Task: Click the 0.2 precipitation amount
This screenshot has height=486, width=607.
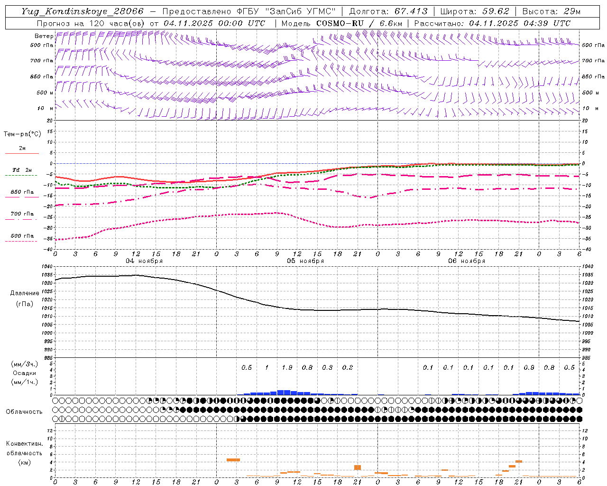Action: tap(348, 368)
